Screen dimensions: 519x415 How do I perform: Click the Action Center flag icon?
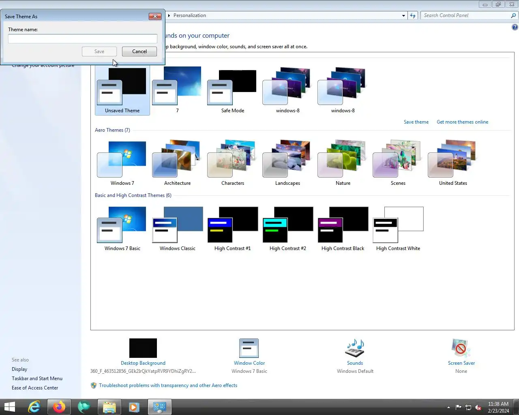[x=459, y=407]
